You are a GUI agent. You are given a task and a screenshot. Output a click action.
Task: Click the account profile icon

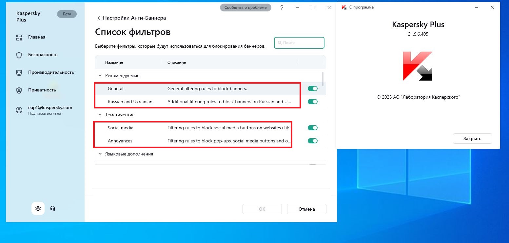pos(19,110)
